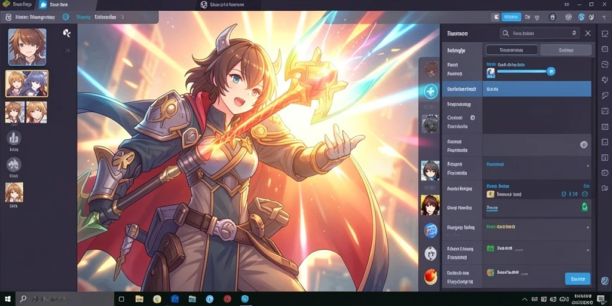Click the taskbar search magnifier
Image resolution: width=612 pixels, height=306 pixels.
tap(23, 299)
